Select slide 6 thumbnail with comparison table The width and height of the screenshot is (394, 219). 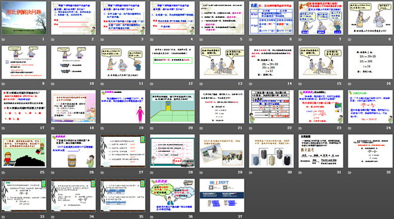click(271, 18)
